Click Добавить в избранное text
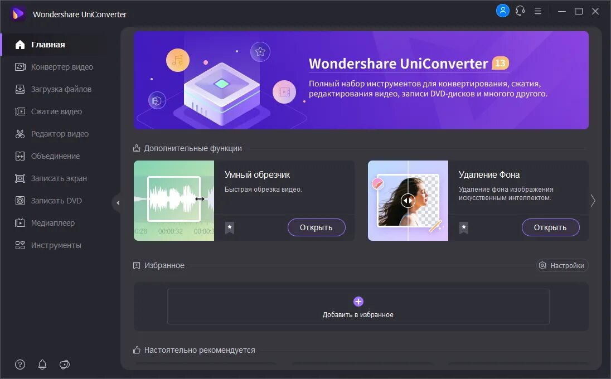The image size is (611, 379). point(358,315)
